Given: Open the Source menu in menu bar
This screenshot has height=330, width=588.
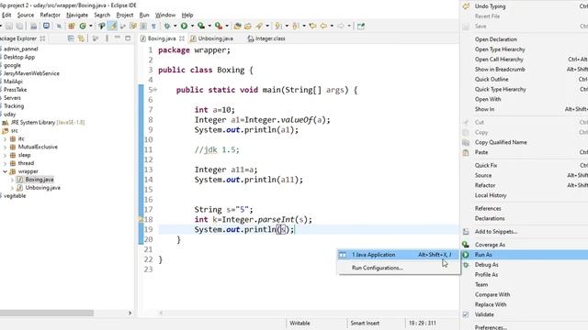Looking at the screenshot, I should click(26, 15).
